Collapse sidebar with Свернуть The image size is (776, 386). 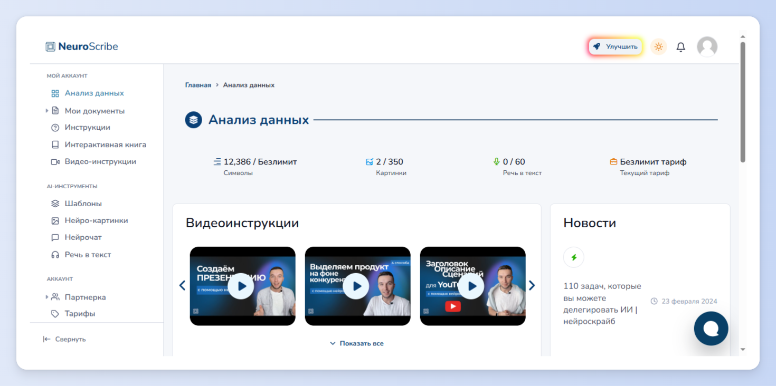click(64, 339)
